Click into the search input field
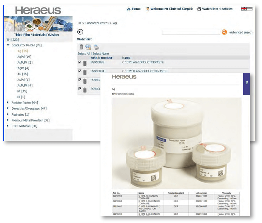This screenshot has width=262, height=223. (191, 32)
